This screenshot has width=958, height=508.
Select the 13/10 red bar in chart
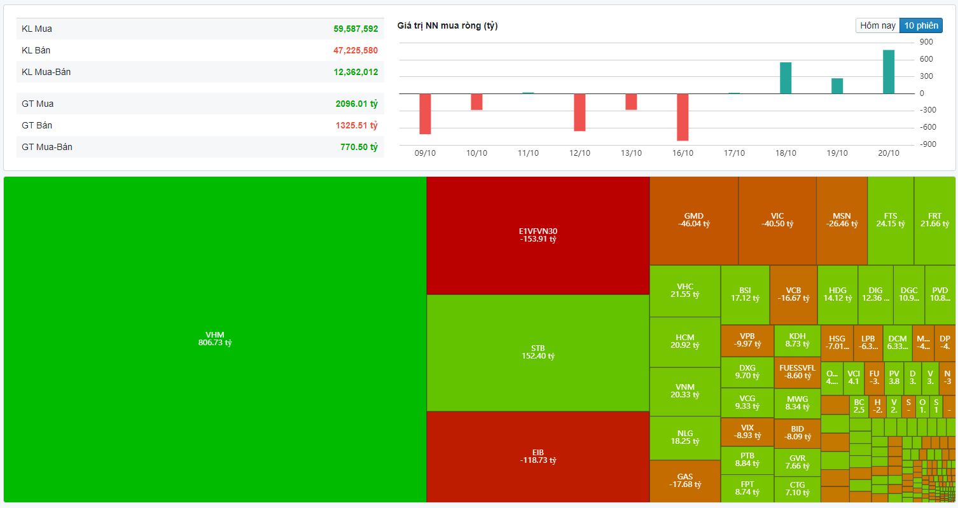coord(631,102)
